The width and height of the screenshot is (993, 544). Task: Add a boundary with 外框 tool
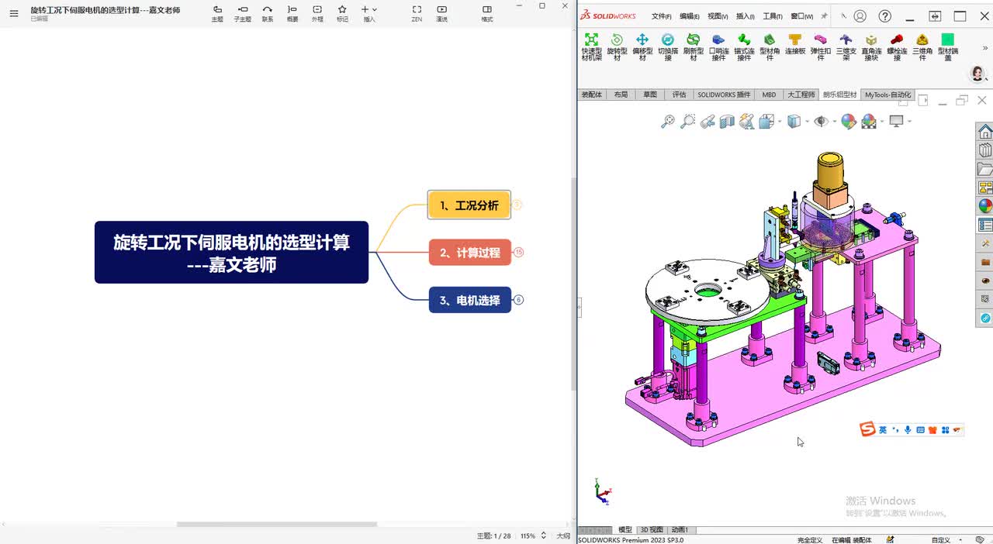[317, 13]
